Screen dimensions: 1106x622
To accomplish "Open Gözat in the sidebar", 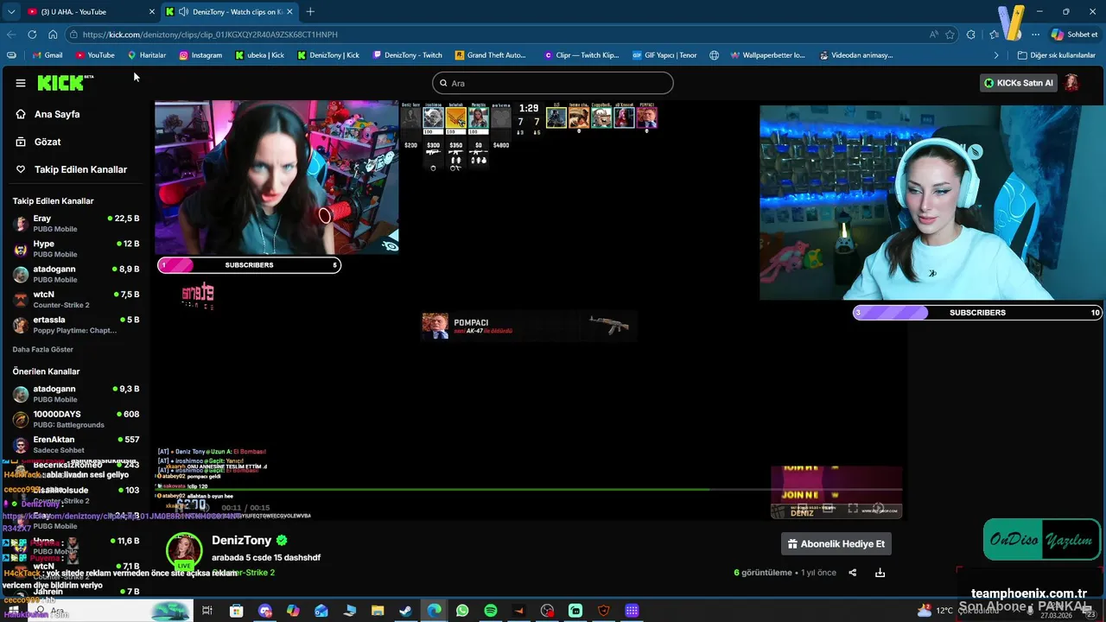I will [x=48, y=142].
